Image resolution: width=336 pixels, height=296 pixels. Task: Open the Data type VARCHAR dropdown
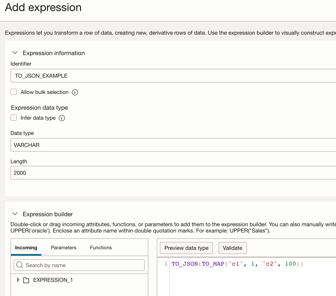[173, 145]
